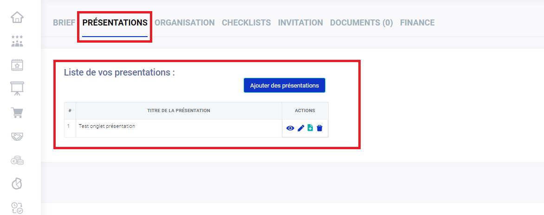Switch to the Brief tab
The height and width of the screenshot is (215, 544).
[64, 22]
